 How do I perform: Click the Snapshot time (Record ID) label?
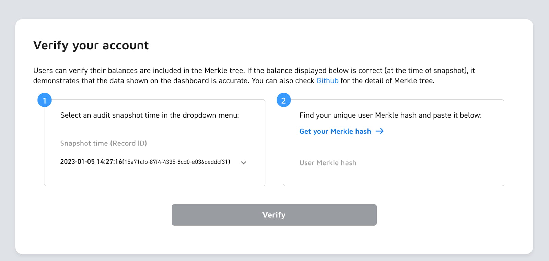103,143
